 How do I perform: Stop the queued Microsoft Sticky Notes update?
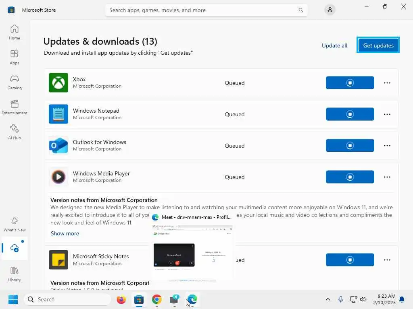click(x=350, y=260)
